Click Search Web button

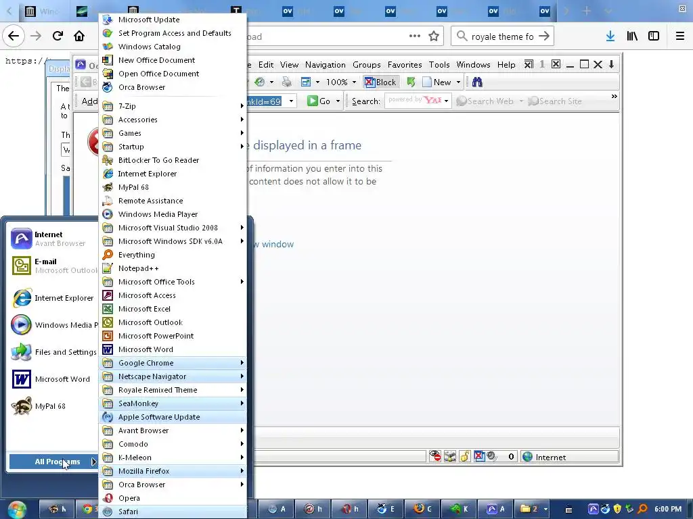pyautogui.click(x=485, y=101)
